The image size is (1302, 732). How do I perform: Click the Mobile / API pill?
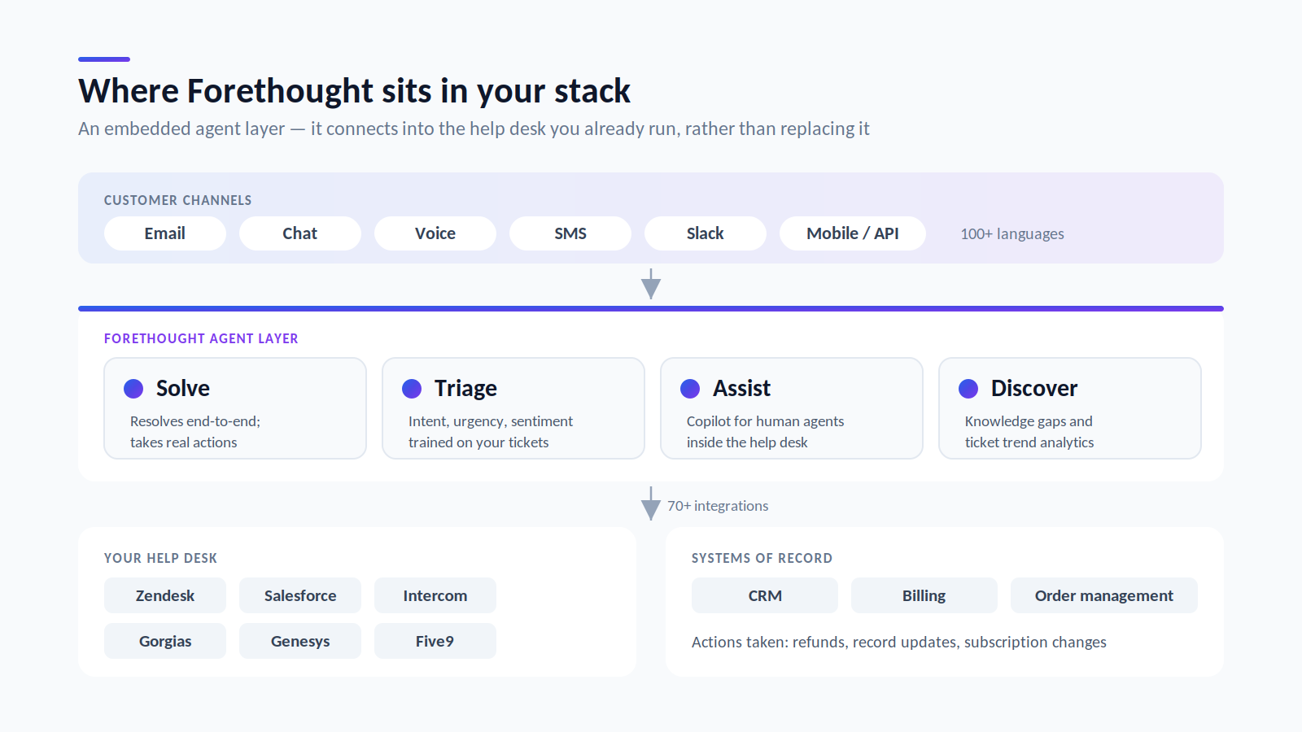point(853,233)
